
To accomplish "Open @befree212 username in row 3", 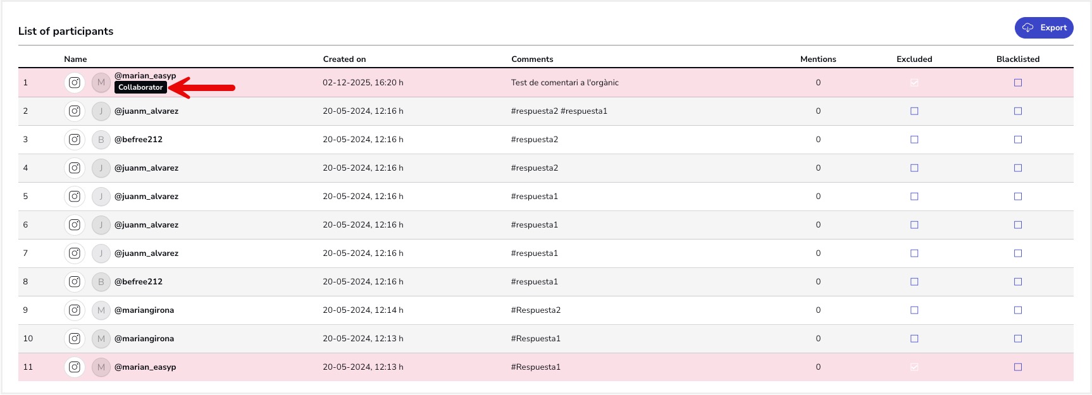I will pos(139,140).
